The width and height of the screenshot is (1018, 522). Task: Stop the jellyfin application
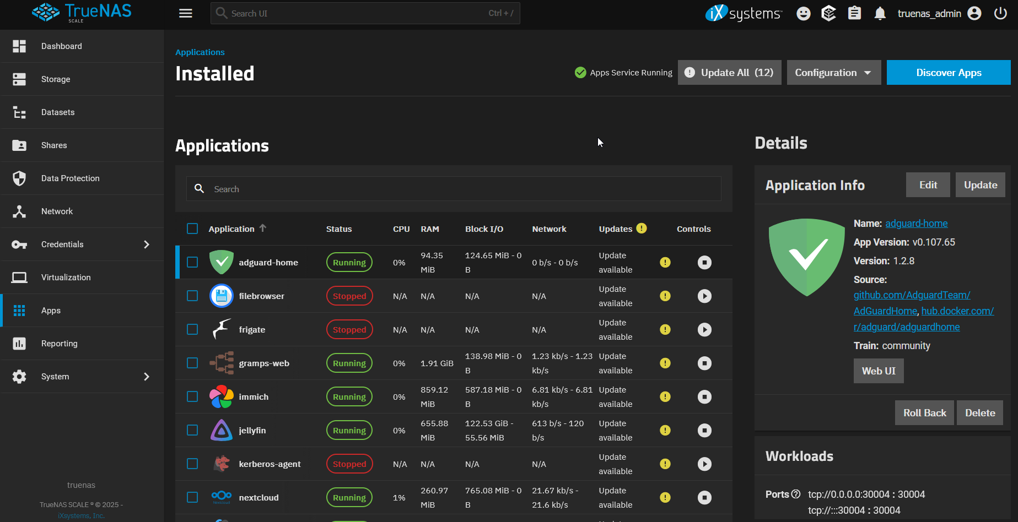tap(704, 431)
